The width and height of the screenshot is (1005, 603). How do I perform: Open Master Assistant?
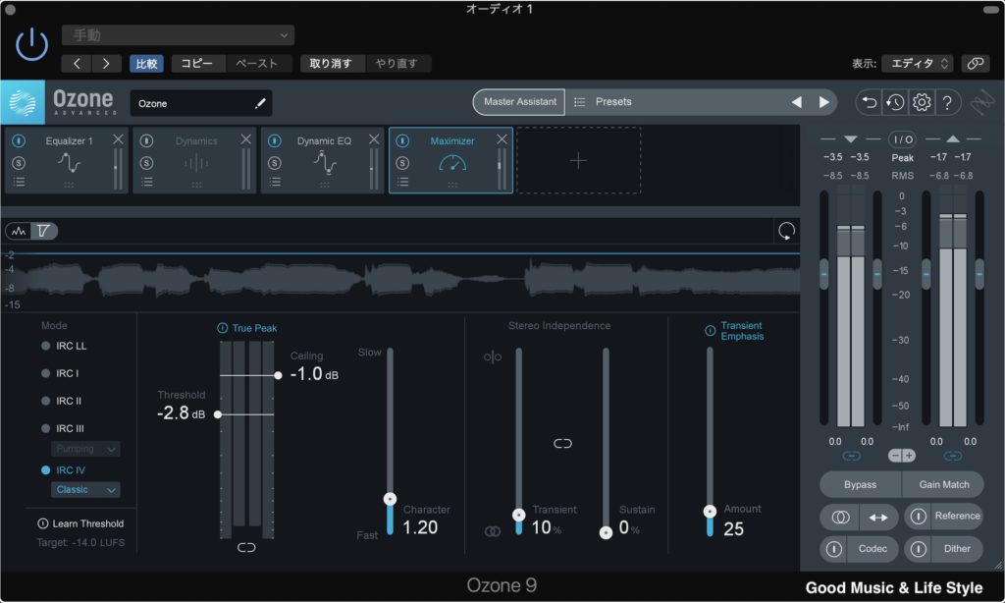519,102
